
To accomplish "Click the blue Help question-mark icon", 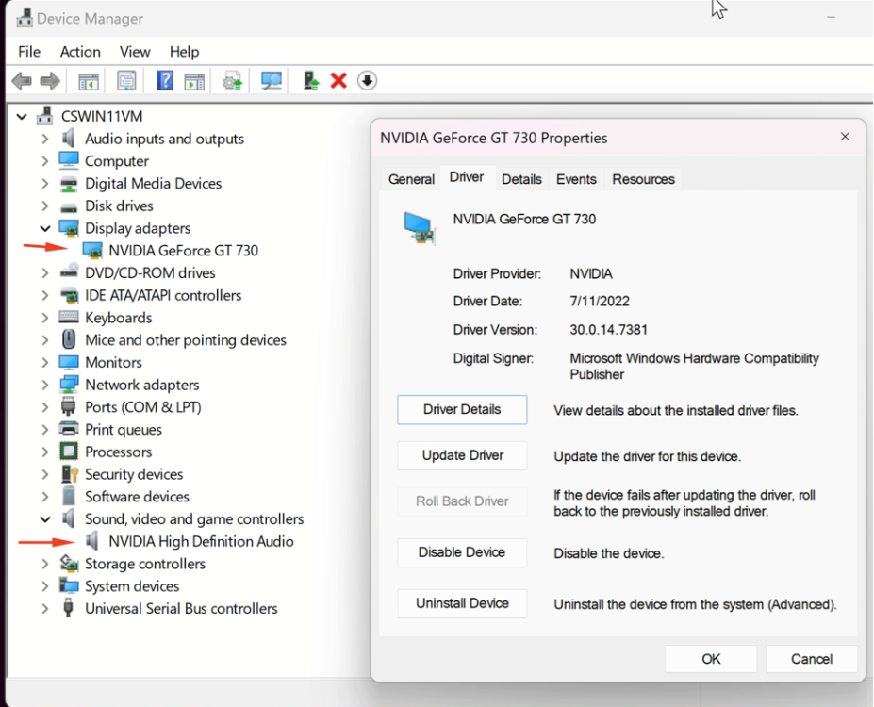I will 165,81.
